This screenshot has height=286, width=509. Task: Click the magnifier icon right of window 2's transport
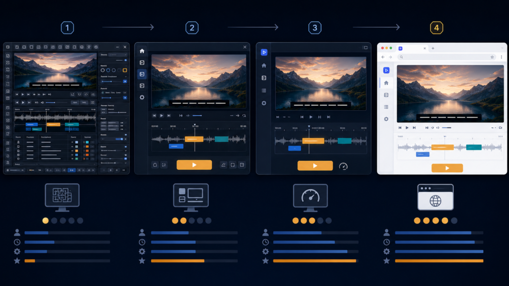click(x=244, y=115)
